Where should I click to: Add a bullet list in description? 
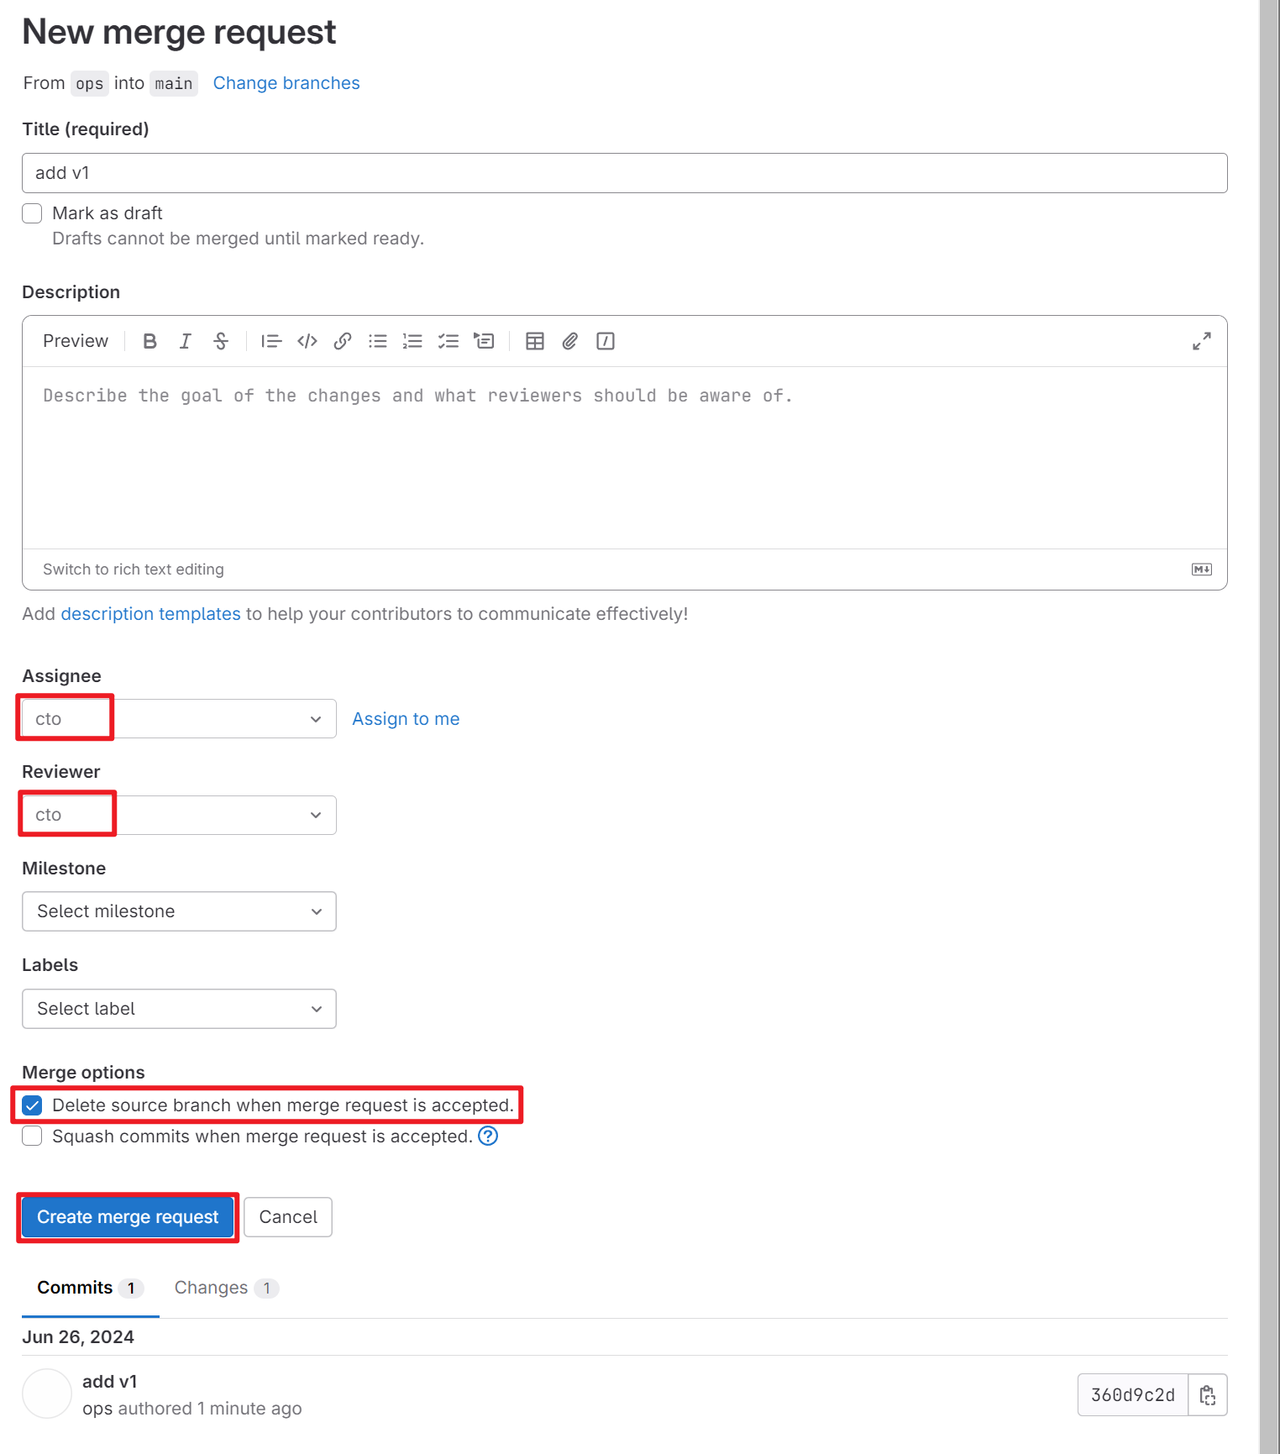coord(378,341)
